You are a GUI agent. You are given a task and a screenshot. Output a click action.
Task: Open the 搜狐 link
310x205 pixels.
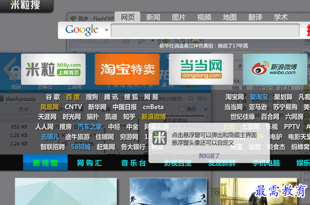point(131,97)
